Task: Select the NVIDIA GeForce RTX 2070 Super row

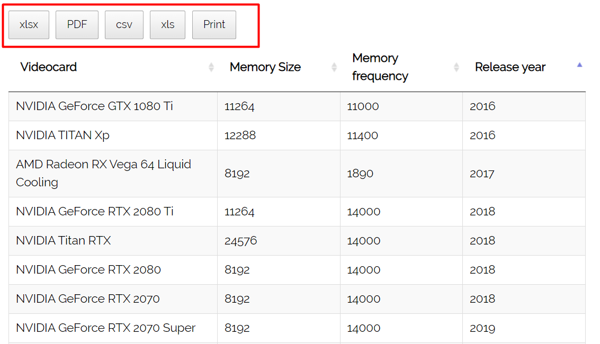Action: pyautogui.click(x=297, y=328)
